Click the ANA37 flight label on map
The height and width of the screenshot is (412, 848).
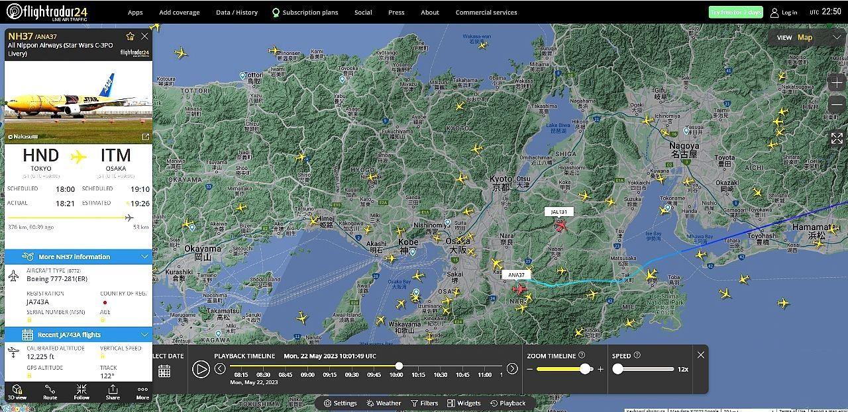(x=517, y=275)
